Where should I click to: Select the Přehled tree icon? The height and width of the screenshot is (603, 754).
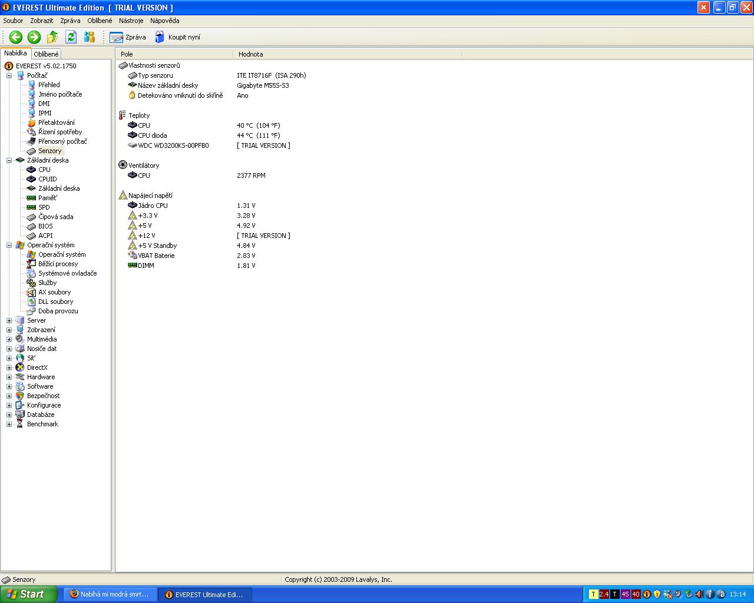31,85
